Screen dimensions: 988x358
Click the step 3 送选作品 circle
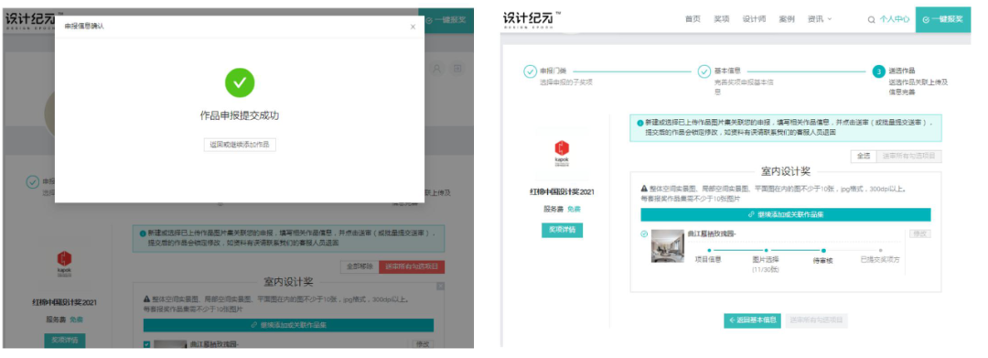click(x=879, y=71)
